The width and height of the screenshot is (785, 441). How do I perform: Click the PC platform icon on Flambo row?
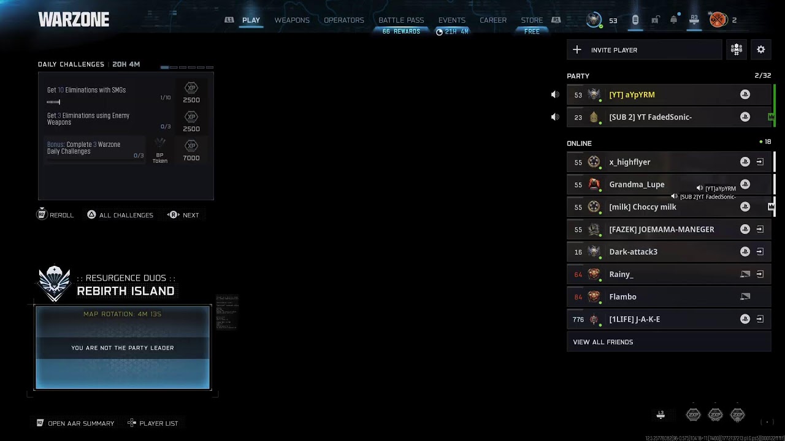745,296
